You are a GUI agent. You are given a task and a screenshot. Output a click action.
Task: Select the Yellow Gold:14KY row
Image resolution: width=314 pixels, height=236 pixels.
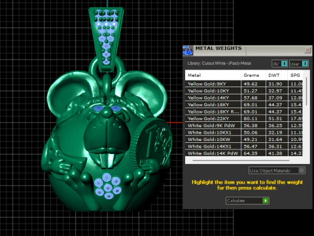tap(244, 98)
